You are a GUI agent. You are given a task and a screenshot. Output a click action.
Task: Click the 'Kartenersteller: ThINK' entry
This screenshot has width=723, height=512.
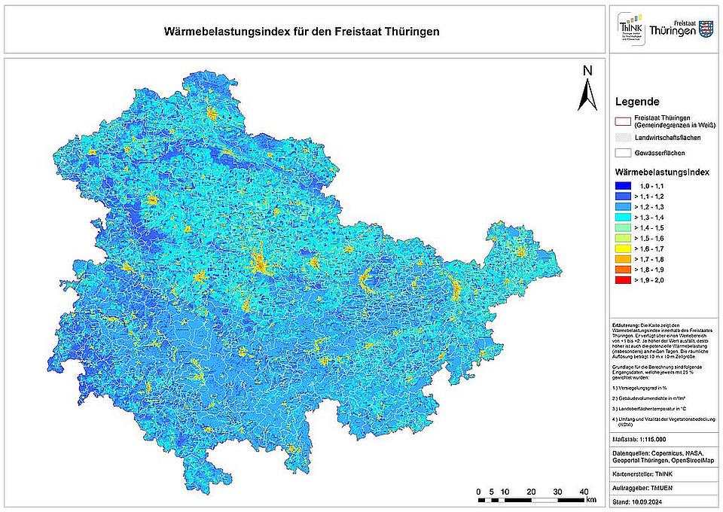click(642, 474)
